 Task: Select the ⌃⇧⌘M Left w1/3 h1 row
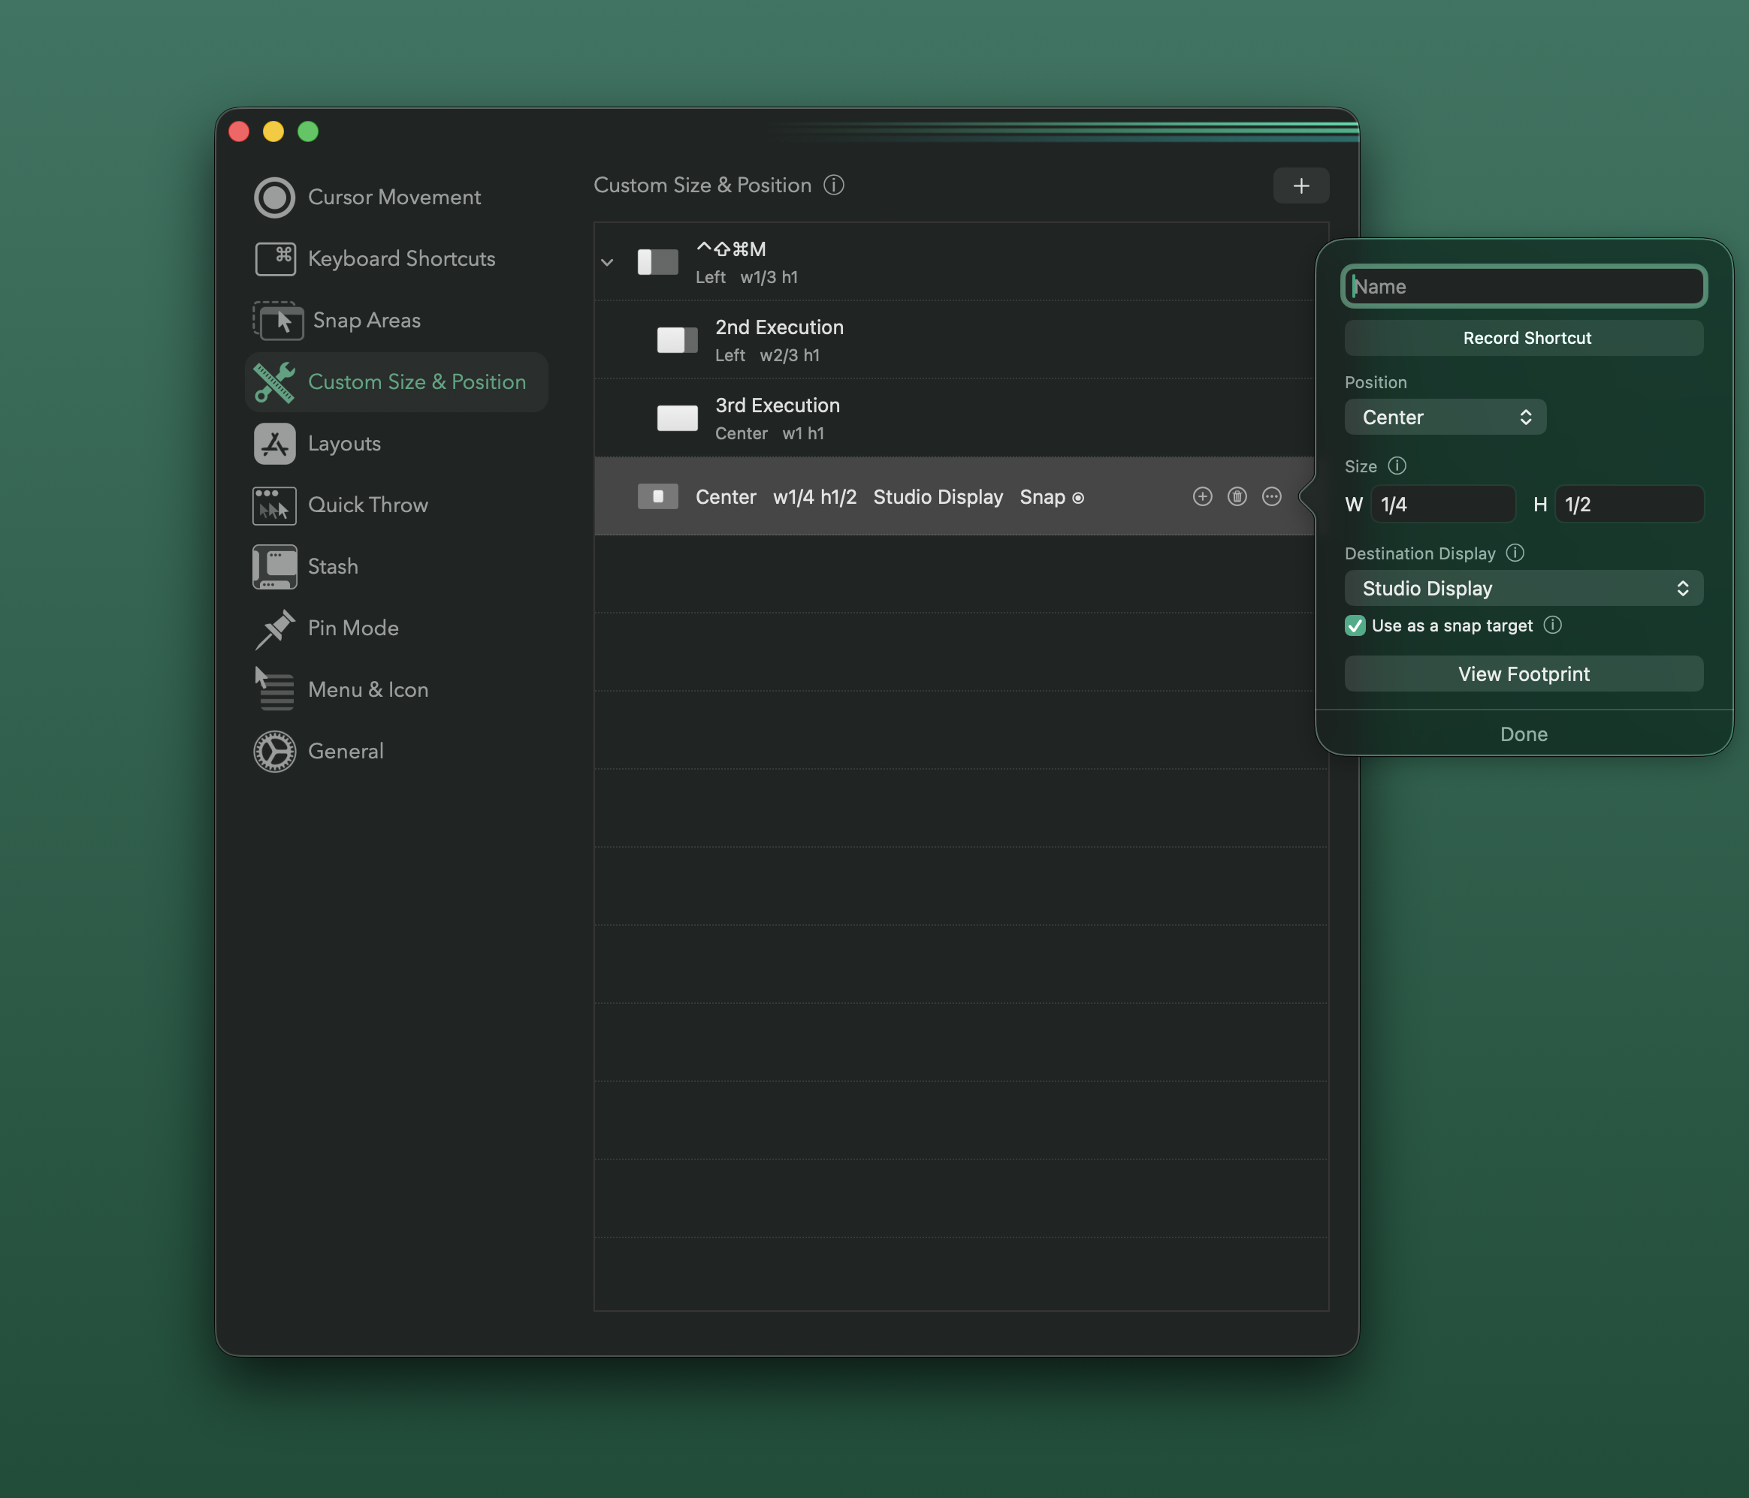[x=961, y=261]
